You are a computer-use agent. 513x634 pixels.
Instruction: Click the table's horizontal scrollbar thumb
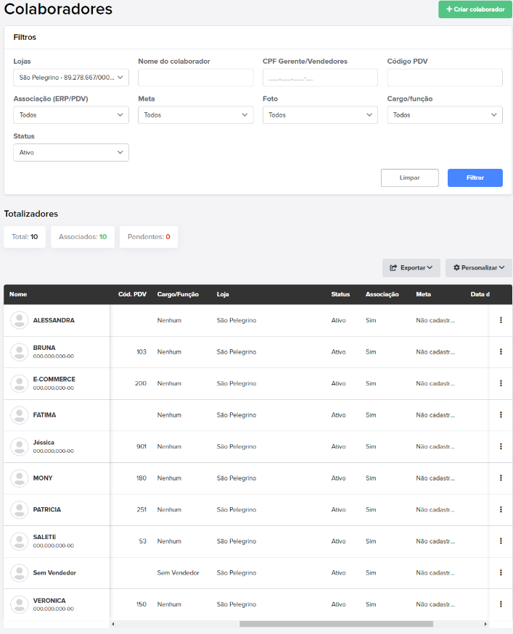336,624
